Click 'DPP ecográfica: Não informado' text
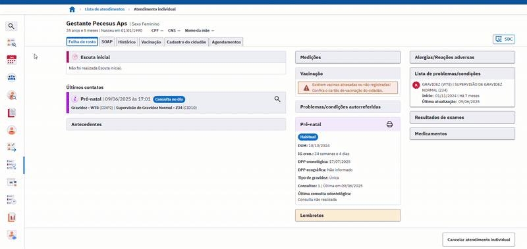The height and width of the screenshot is (249, 527). point(325,170)
